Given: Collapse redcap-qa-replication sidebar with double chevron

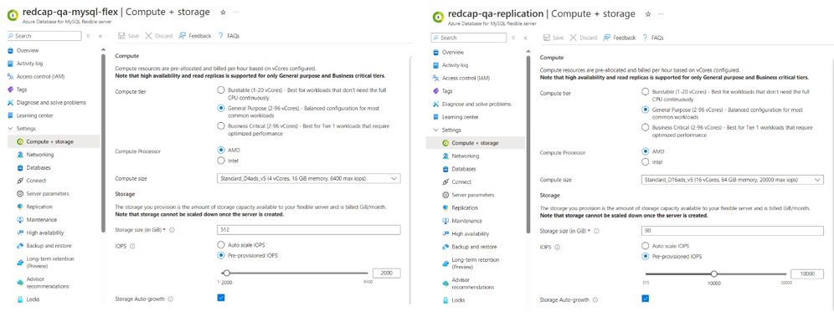Looking at the screenshot, I should tap(526, 38).
